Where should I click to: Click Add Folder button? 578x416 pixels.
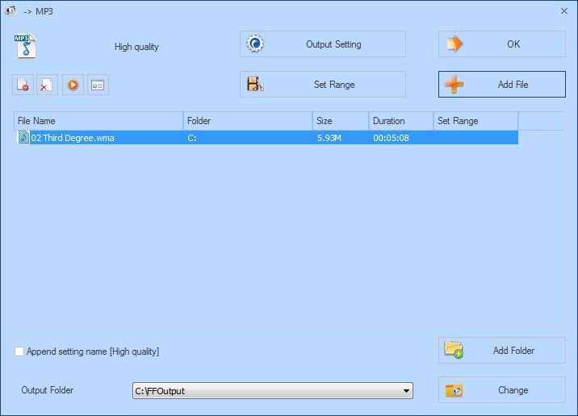(501, 350)
